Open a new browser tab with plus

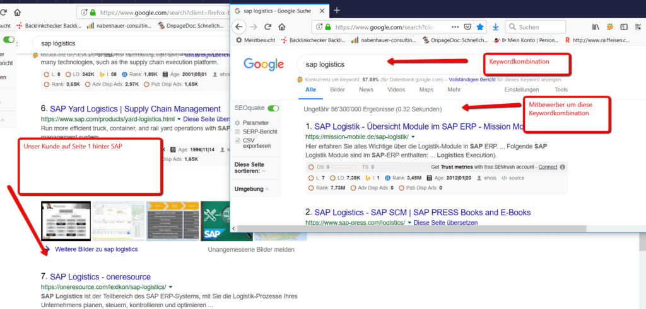pos(337,10)
